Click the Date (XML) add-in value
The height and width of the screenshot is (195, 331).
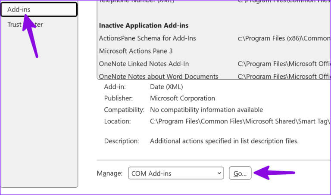pos(166,87)
